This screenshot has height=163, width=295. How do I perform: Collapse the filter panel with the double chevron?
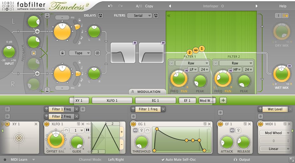point(169,16)
